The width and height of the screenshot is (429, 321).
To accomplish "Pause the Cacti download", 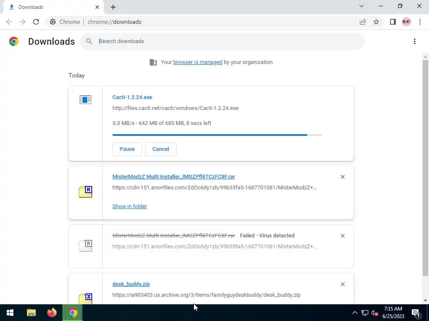I will pos(127,149).
